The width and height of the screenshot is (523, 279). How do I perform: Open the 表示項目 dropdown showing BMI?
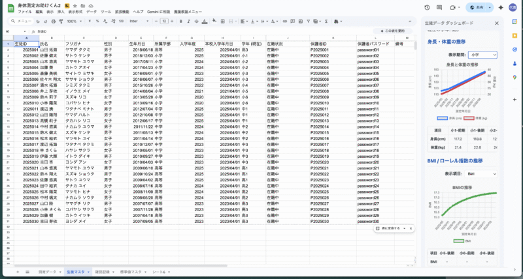point(483,174)
